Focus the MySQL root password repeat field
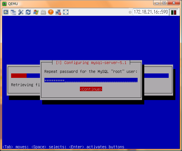Image resolution: width=182 pixels, height=151 pixels. 91,80
